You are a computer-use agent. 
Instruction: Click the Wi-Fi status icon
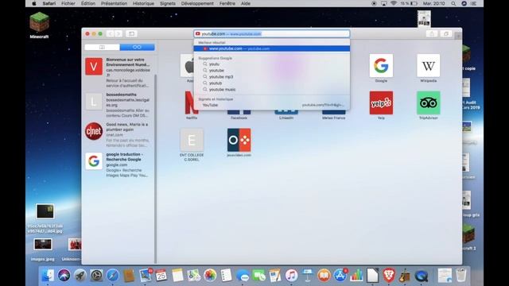coord(394,3)
